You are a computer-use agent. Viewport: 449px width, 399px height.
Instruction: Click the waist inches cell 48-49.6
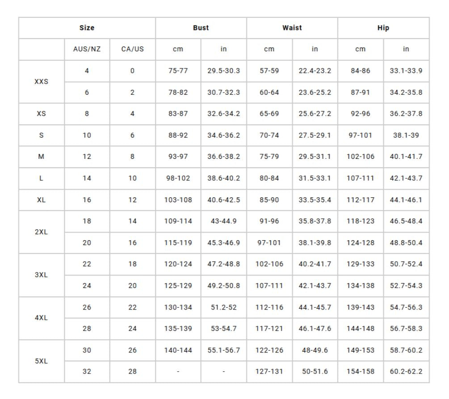(315, 350)
